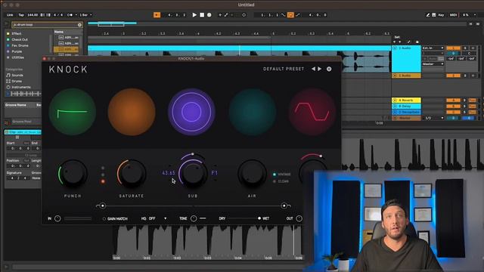
Task: Click the Dry/Wet slider handle
Action: pos(259,218)
